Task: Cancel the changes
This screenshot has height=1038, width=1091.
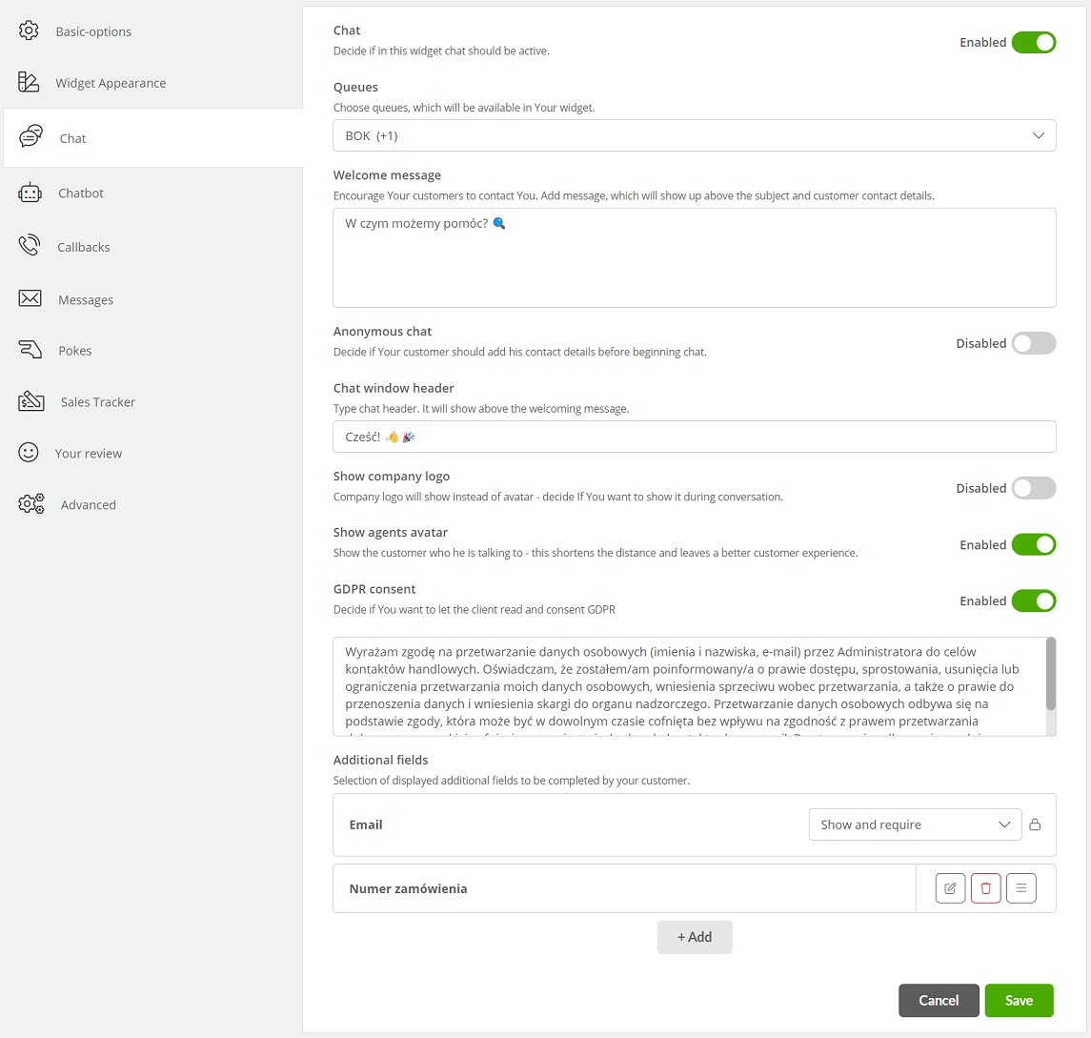Action: (939, 1001)
